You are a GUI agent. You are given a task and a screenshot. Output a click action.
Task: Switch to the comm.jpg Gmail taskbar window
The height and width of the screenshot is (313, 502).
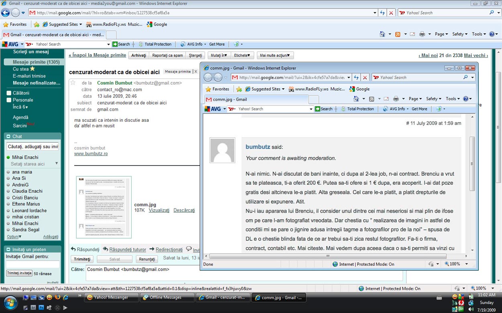point(279,297)
